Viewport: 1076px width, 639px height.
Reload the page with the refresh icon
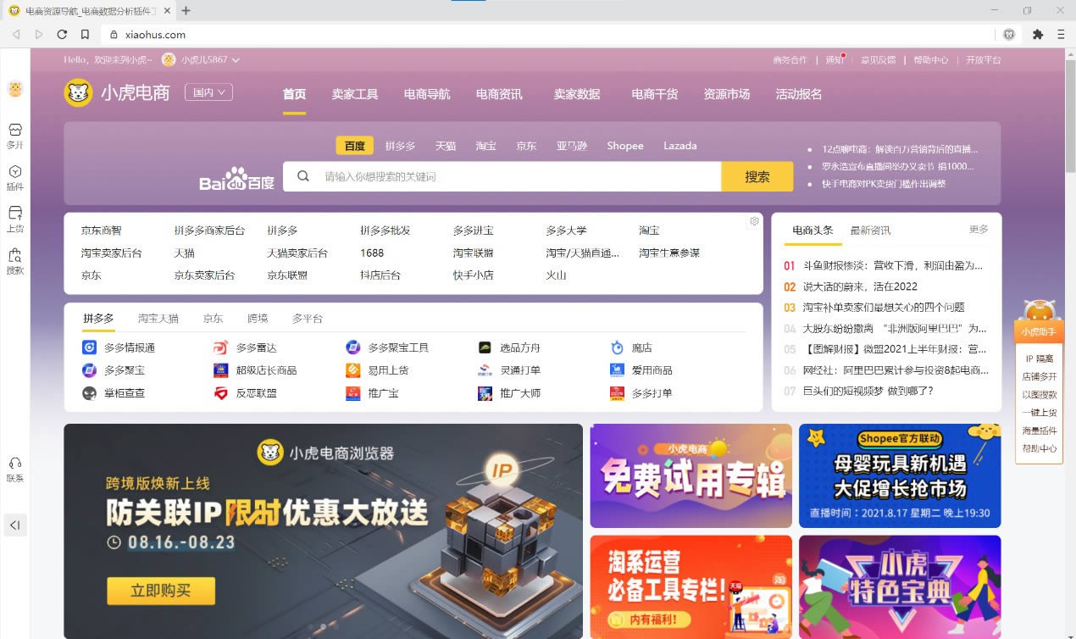tap(62, 35)
